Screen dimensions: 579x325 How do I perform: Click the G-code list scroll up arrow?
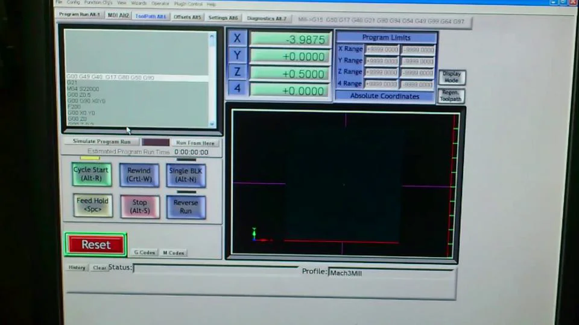(x=212, y=37)
